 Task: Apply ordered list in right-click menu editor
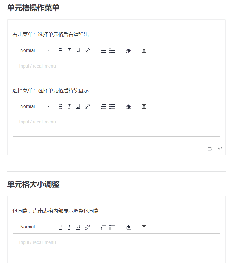(103, 51)
